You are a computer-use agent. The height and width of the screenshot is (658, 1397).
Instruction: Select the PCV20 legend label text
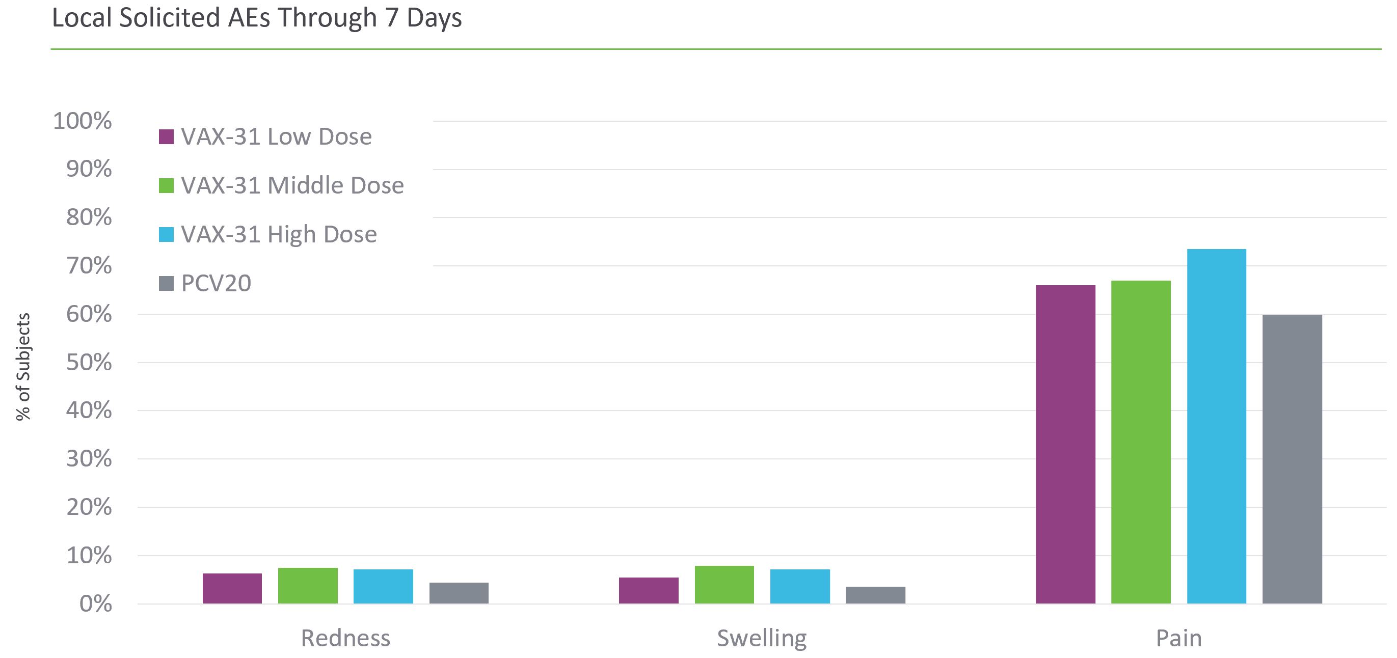216,283
